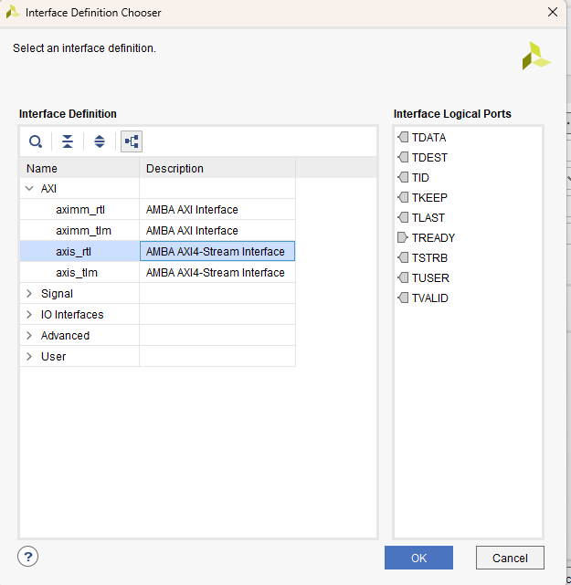Click Expand All toolbar icon
571x585 pixels.
(x=100, y=141)
